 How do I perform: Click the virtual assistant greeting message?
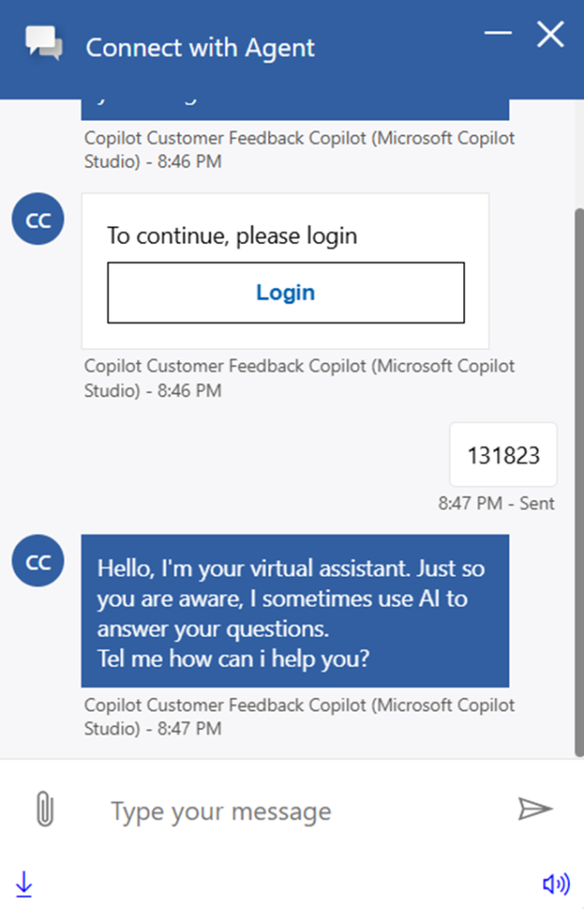(295, 611)
